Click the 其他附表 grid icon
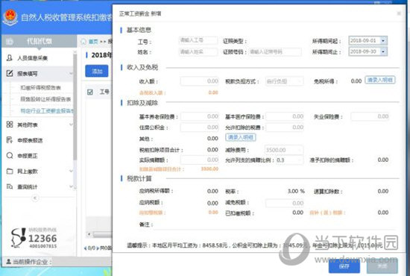Image resolution: width=410 pixels, height=276 pixels. pos(10,125)
